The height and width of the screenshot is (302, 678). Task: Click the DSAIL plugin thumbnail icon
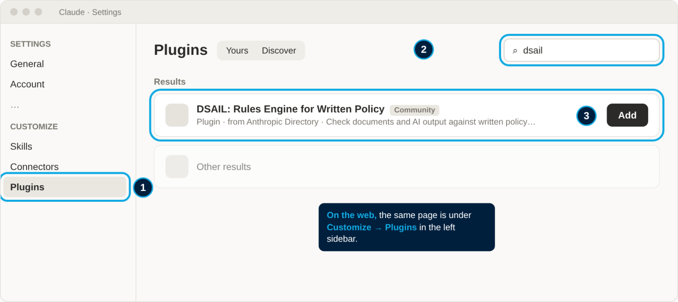[x=177, y=115]
